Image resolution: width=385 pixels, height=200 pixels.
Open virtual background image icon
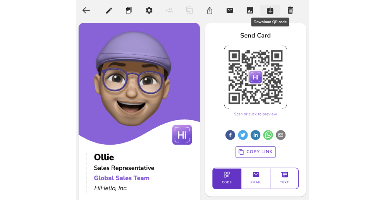point(250,10)
